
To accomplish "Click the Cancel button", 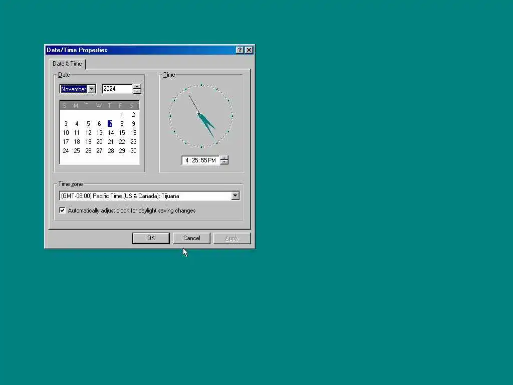I will coord(191,238).
